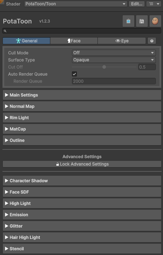
Task: Open the preset list menu icon at top right
Action: click(154, 4)
